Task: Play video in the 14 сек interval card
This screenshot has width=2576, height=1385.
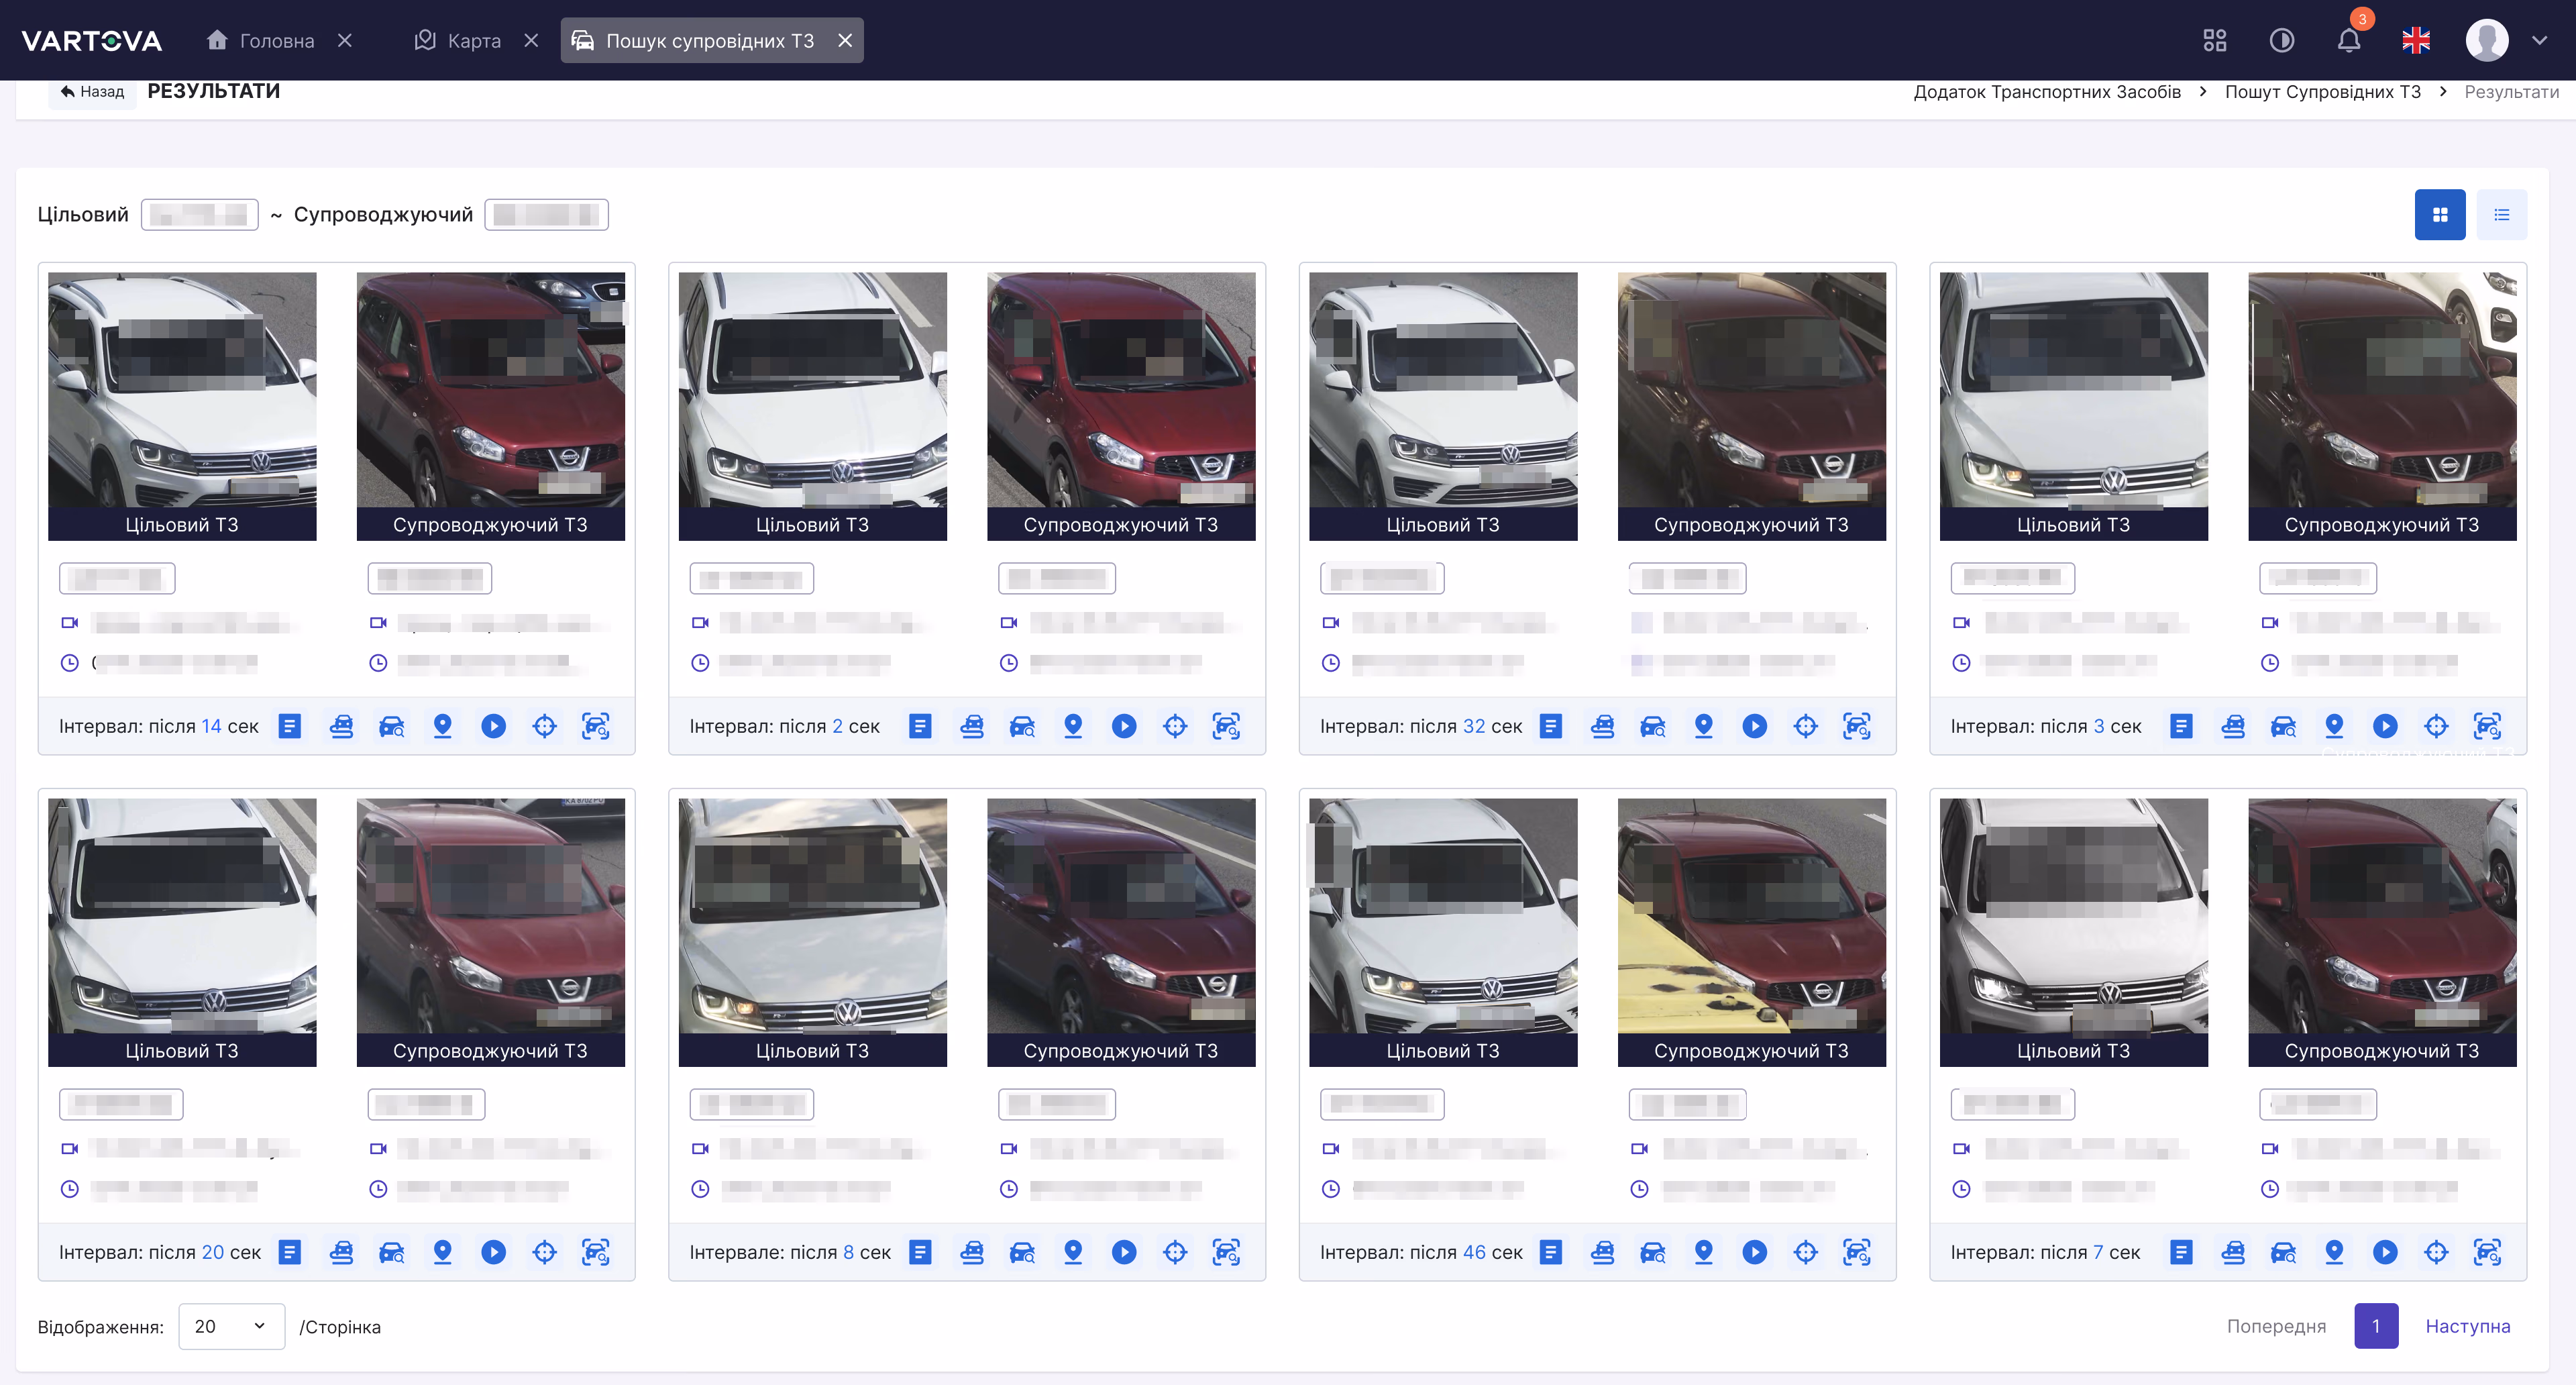Action: [x=493, y=726]
